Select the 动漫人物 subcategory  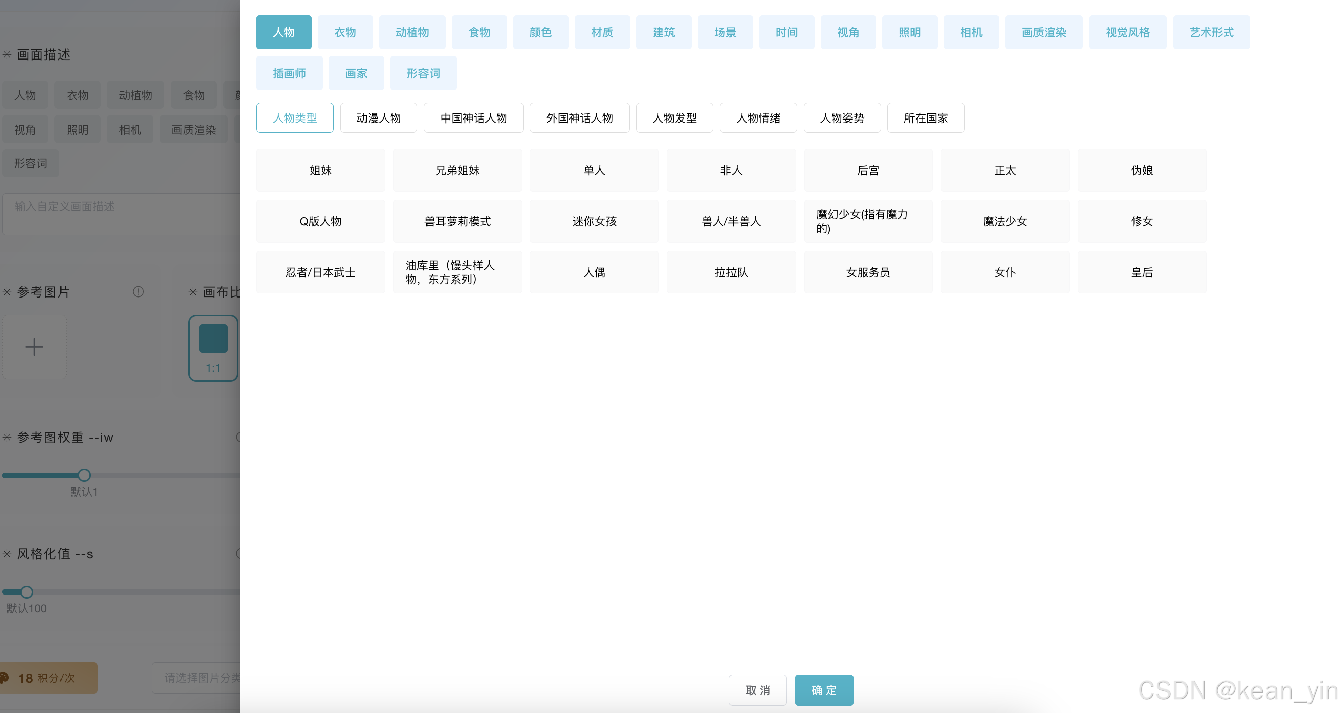(x=379, y=118)
